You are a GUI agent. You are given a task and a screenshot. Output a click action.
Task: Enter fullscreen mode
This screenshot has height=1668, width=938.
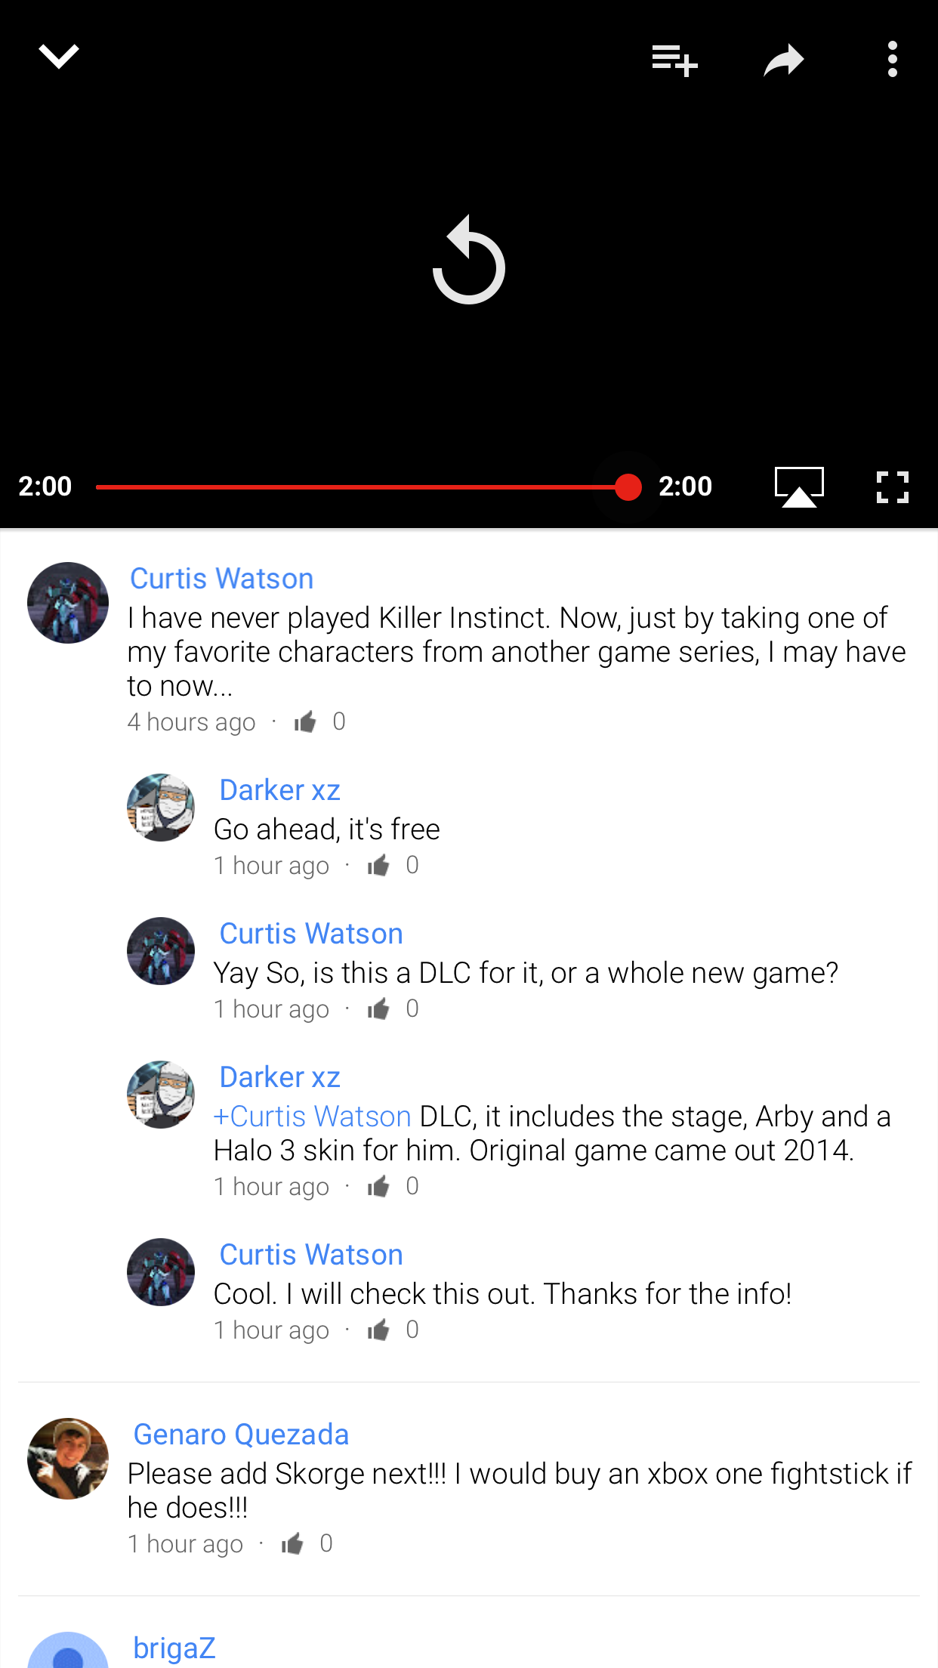point(893,487)
